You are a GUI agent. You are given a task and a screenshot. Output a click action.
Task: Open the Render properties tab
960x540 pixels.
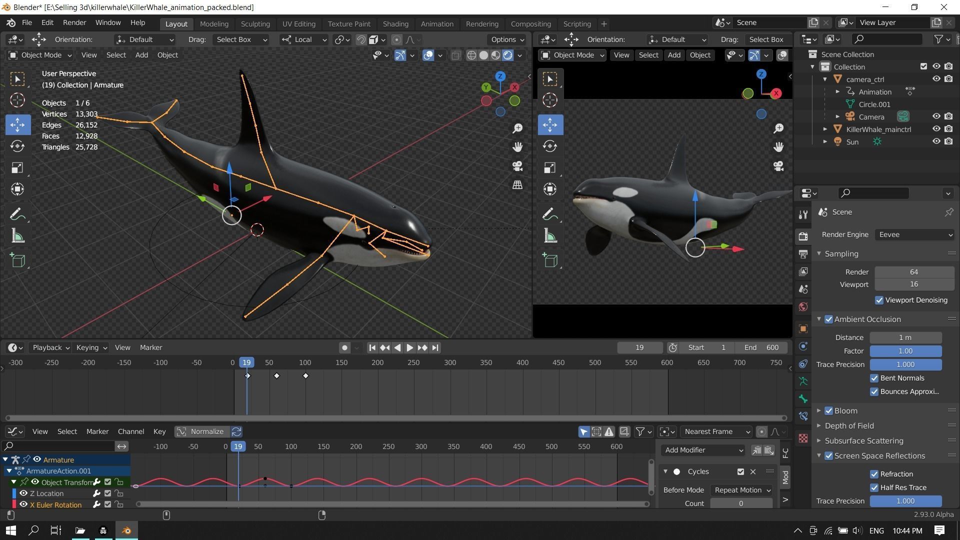tap(803, 236)
